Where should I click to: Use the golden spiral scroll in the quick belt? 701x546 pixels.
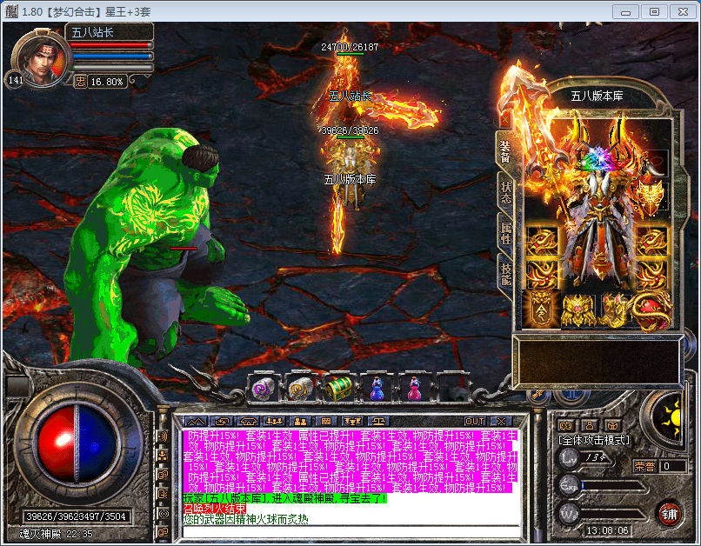pyautogui.click(x=301, y=389)
